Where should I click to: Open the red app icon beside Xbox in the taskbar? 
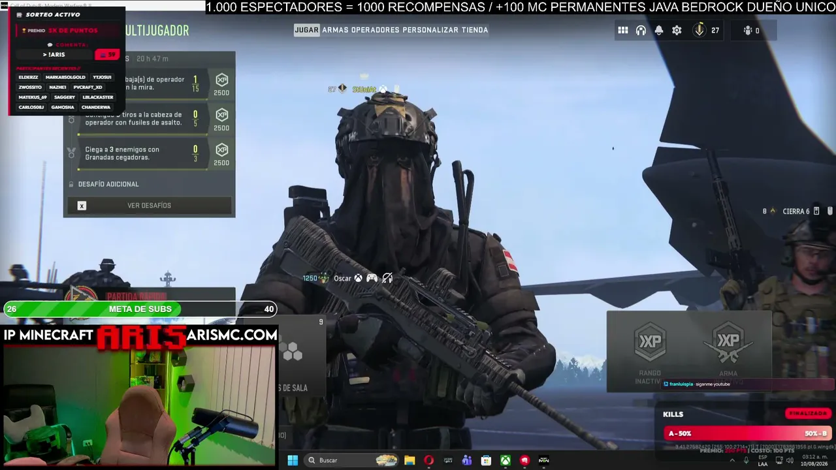tap(524, 460)
